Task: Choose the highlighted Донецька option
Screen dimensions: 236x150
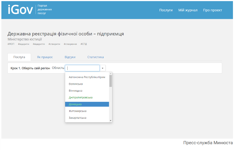Action: [75, 104]
